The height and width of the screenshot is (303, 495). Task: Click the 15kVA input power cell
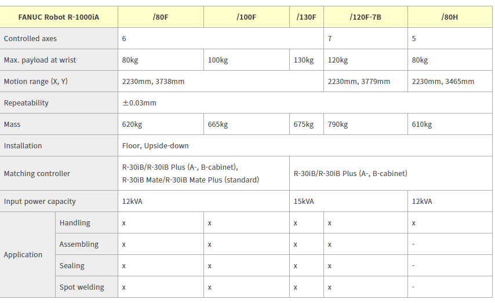click(304, 202)
